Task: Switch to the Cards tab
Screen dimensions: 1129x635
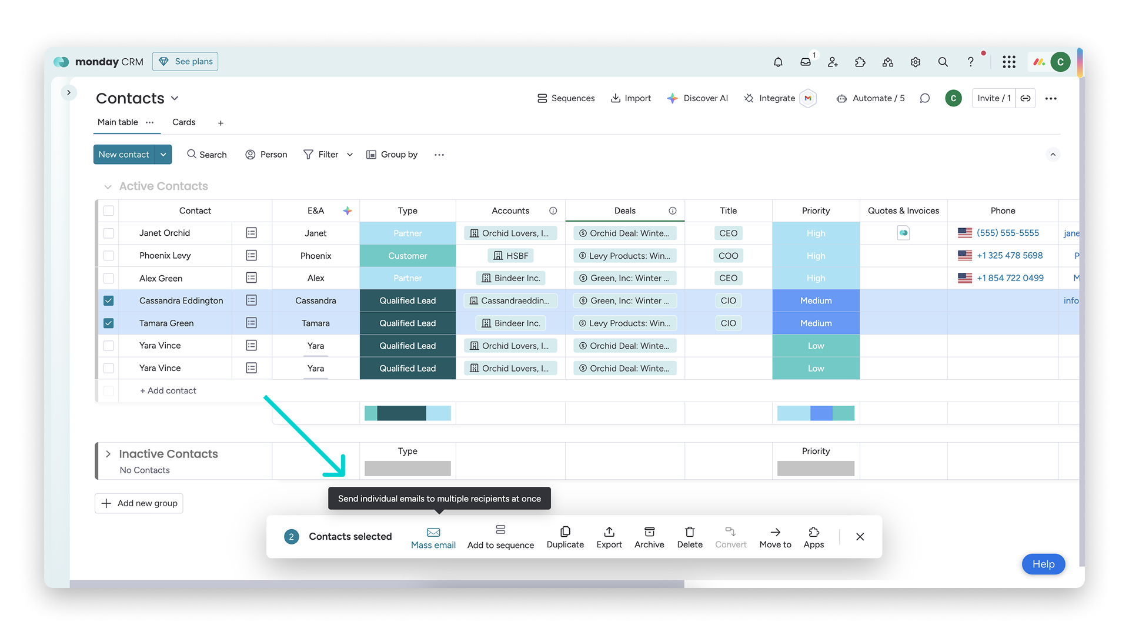Action: click(x=183, y=122)
